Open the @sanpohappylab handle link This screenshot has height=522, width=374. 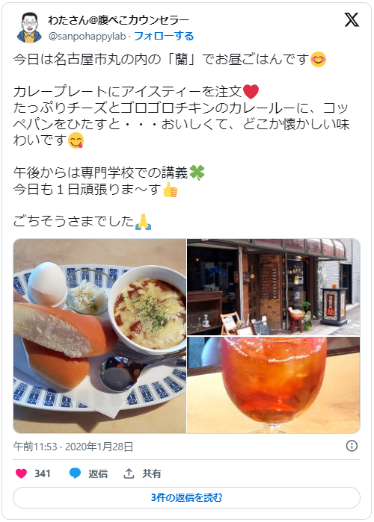point(87,36)
